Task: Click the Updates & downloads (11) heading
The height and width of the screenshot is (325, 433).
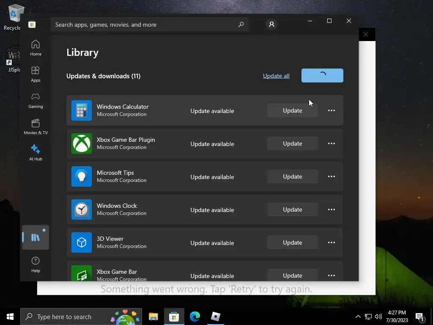Action: point(103,76)
